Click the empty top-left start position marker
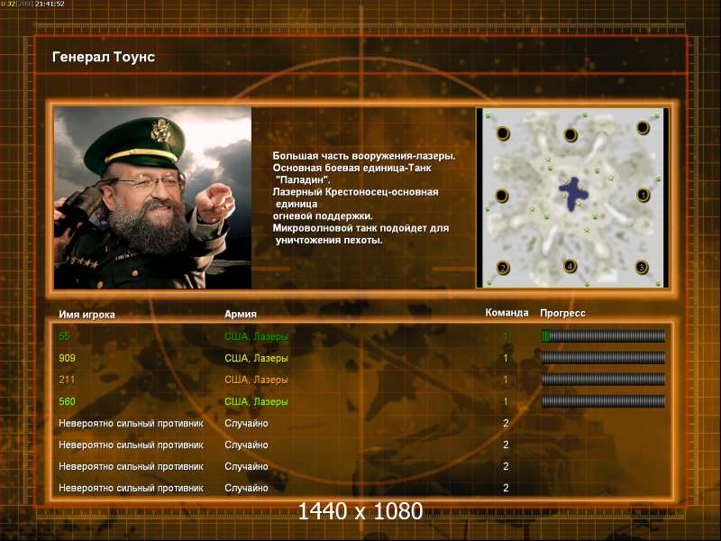Image resolution: width=721 pixels, height=541 pixels. pyautogui.click(x=503, y=133)
